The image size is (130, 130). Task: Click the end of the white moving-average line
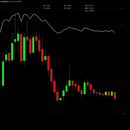115,32
